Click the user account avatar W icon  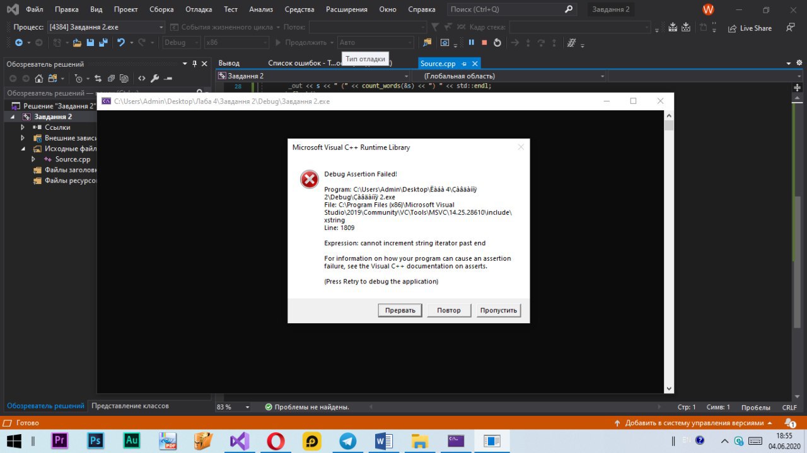pyautogui.click(x=709, y=9)
